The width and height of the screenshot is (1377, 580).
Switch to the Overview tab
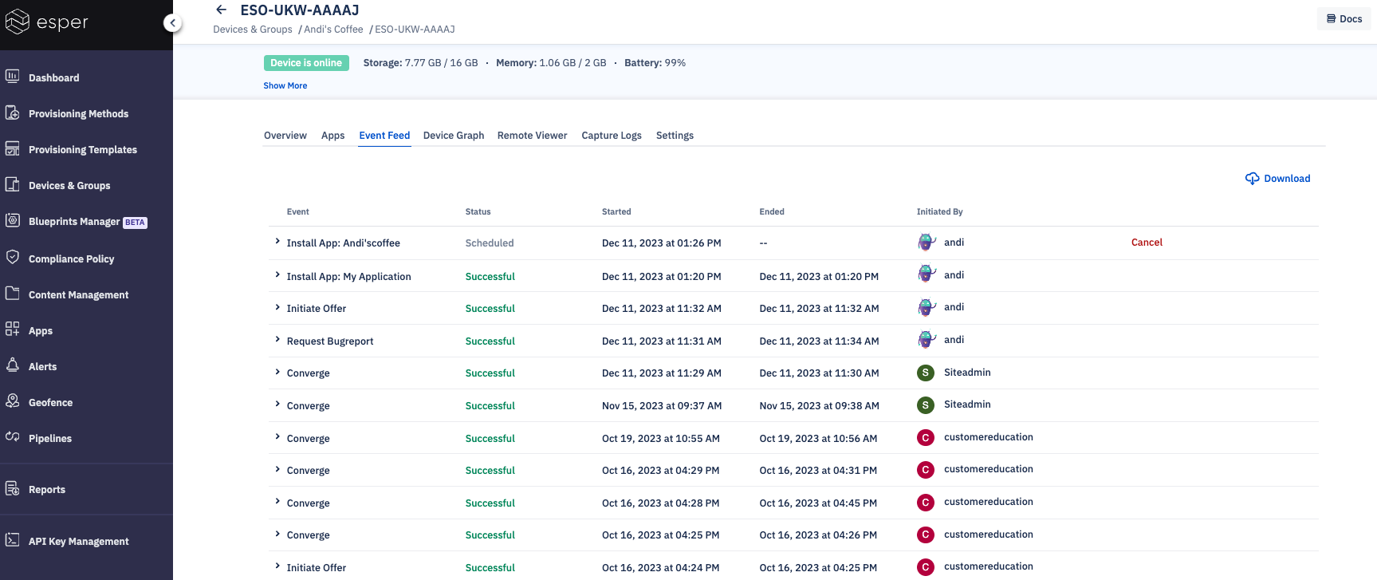pyautogui.click(x=285, y=136)
